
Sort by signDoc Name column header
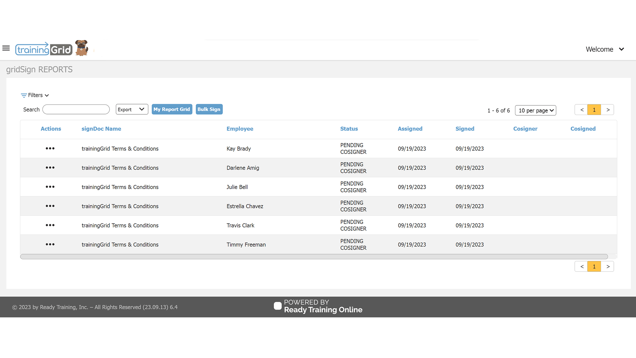click(x=101, y=129)
